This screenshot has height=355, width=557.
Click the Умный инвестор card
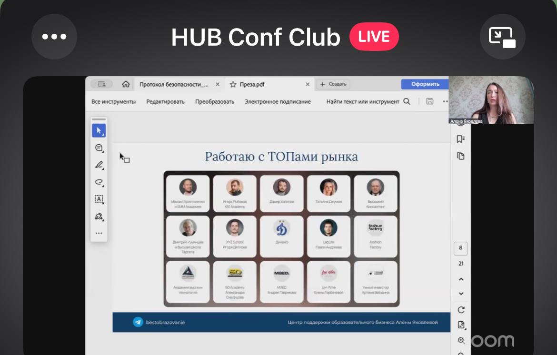pos(376,282)
